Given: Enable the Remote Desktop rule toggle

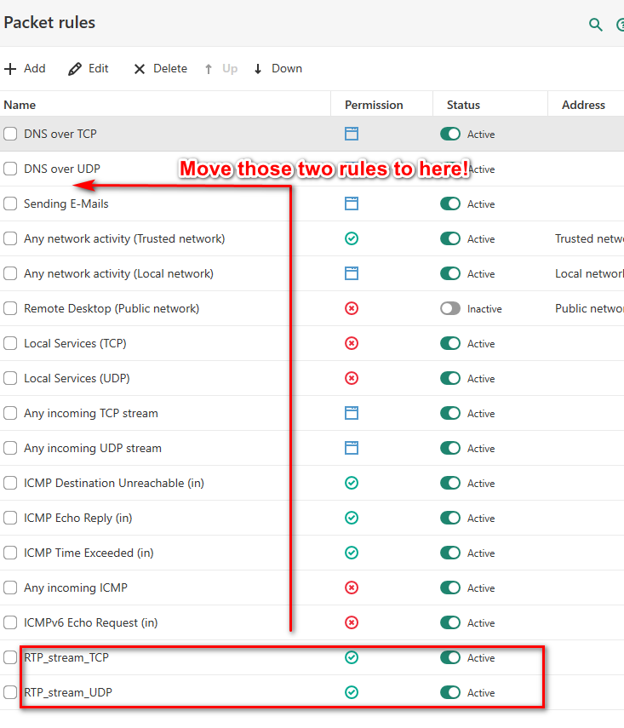Looking at the screenshot, I should [x=450, y=308].
